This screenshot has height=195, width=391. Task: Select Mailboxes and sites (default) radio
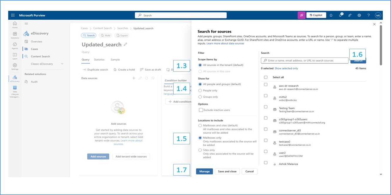200,126
